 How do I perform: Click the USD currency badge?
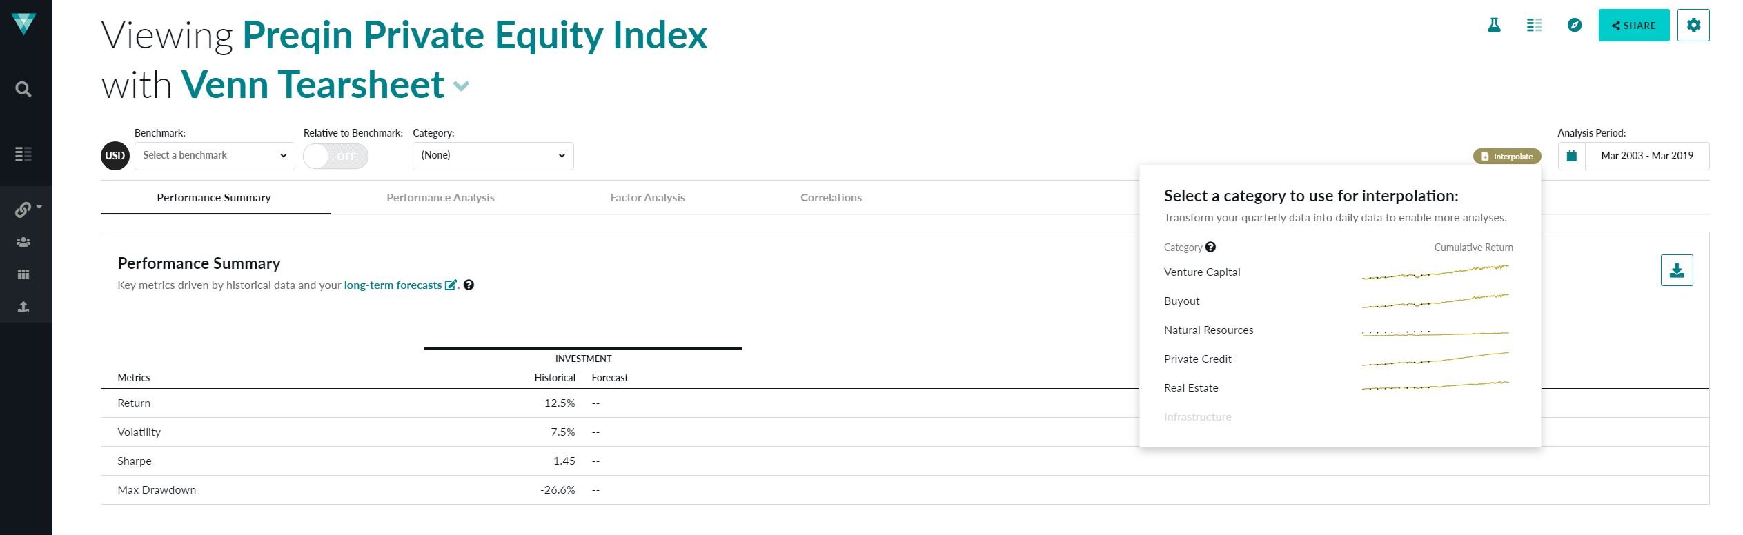[115, 155]
